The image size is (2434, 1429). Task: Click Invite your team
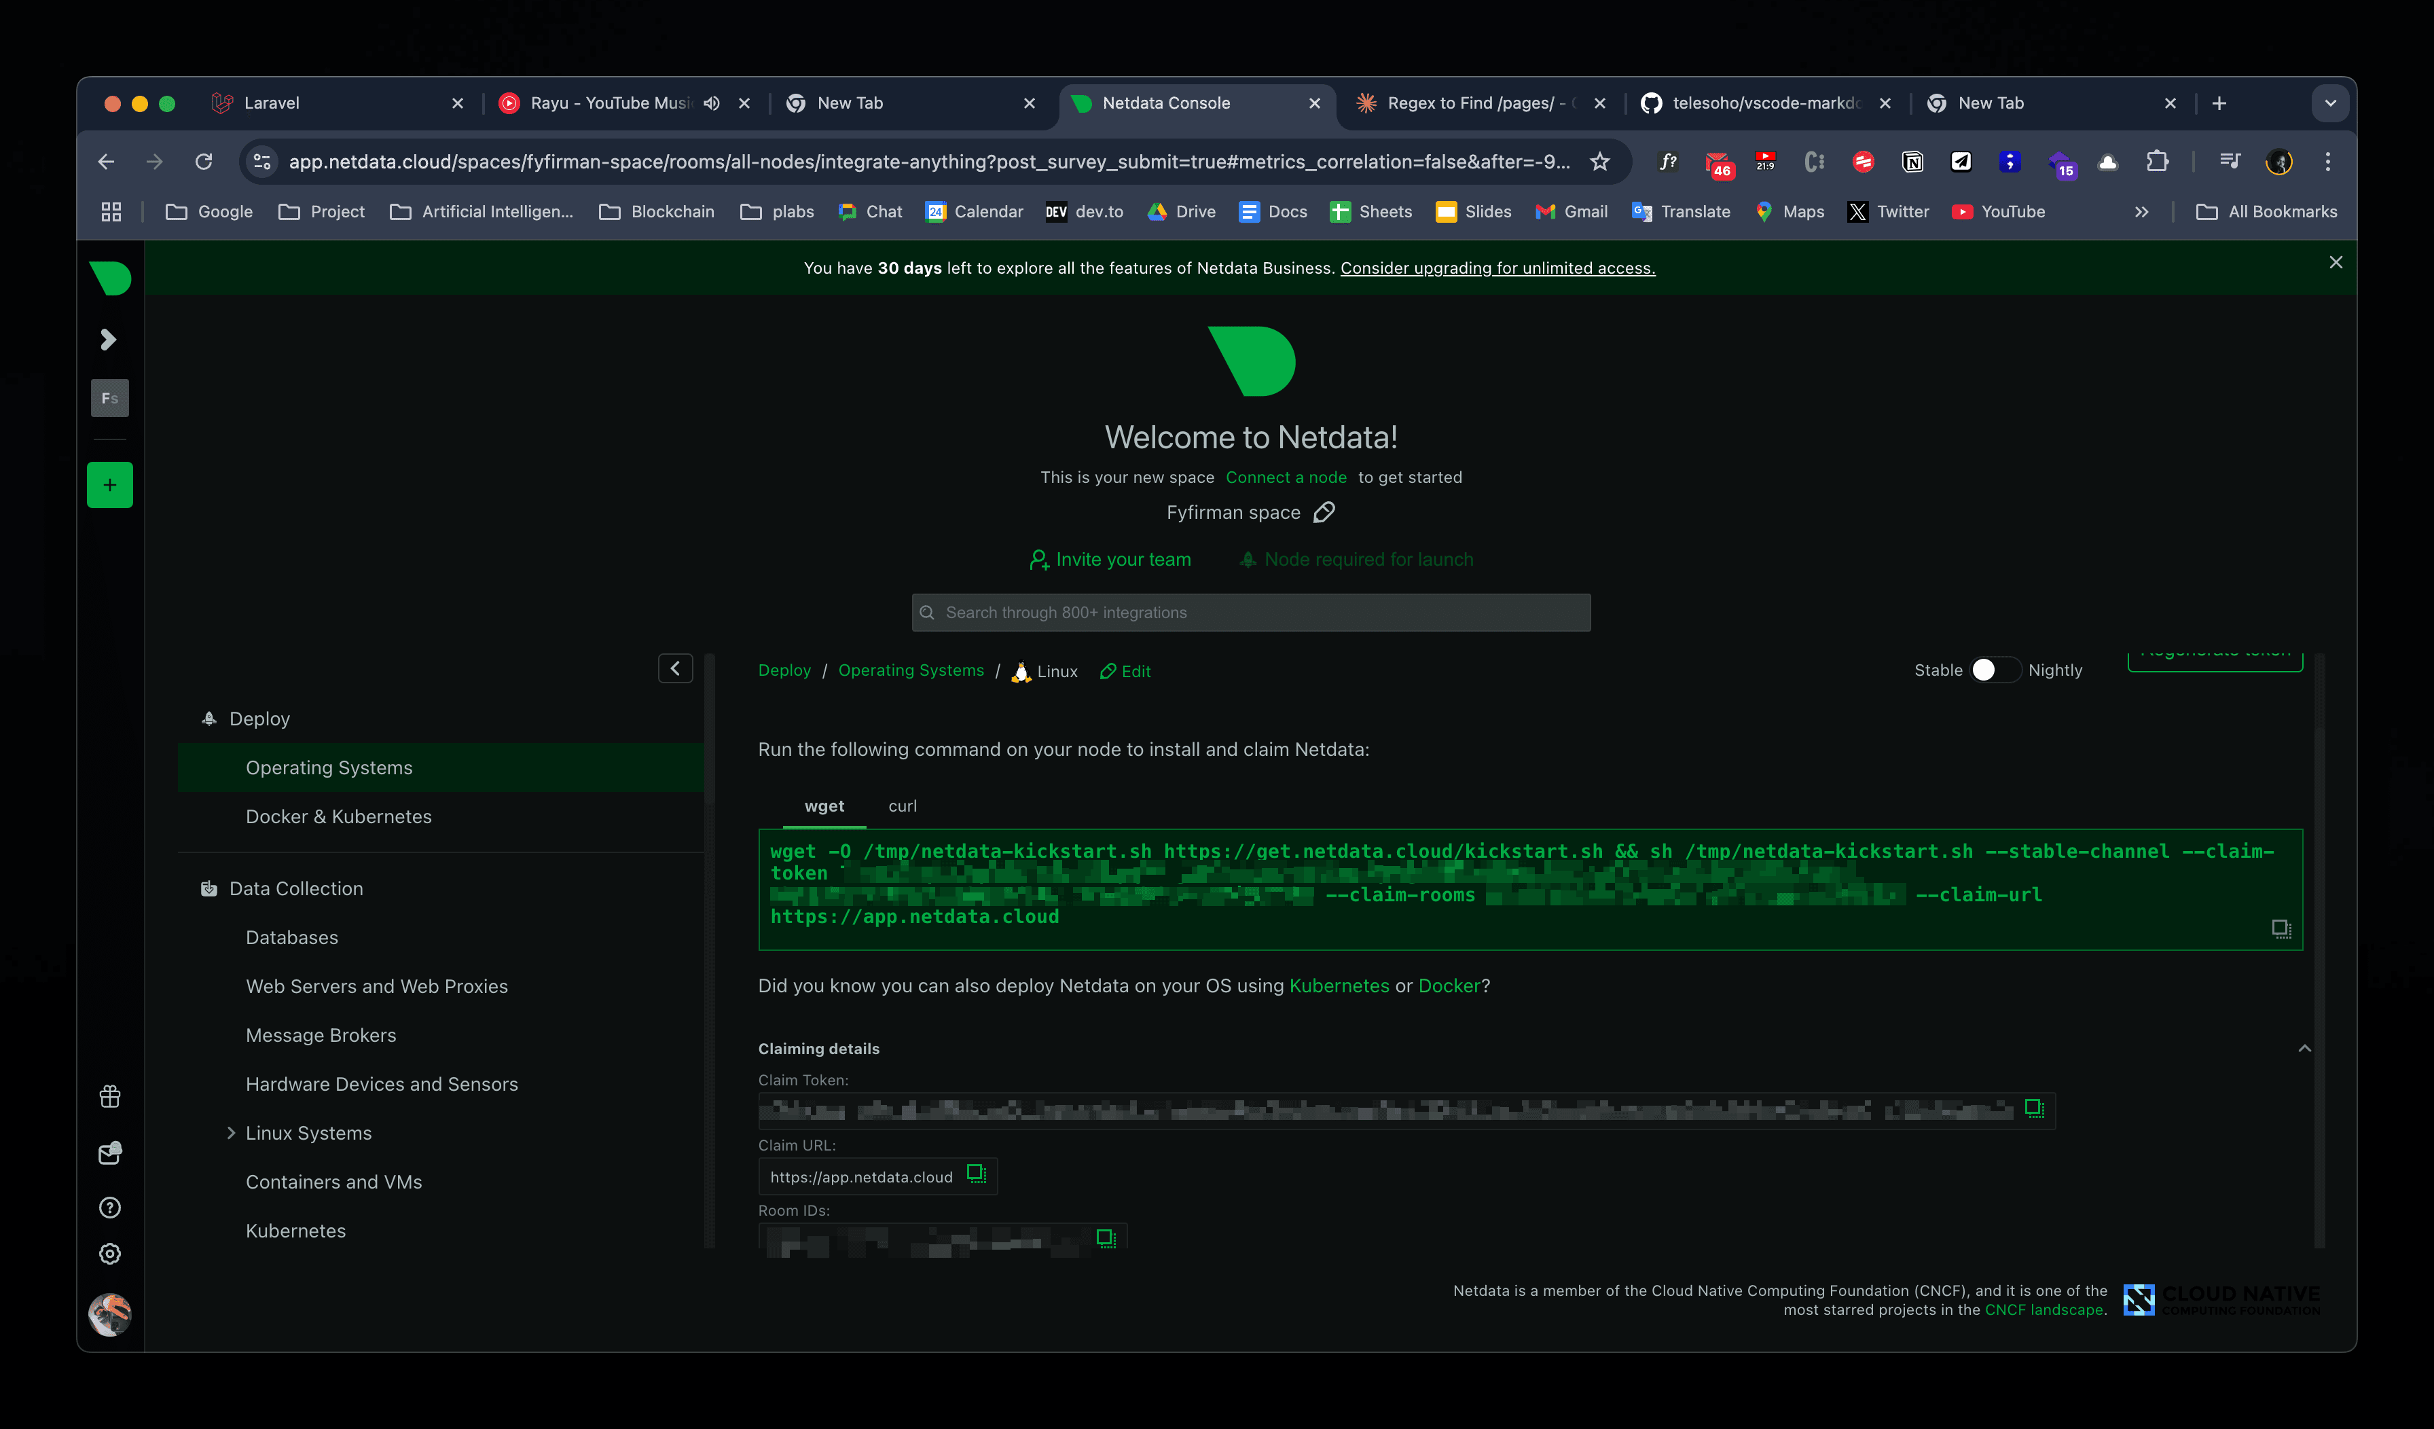click(x=1110, y=560)
